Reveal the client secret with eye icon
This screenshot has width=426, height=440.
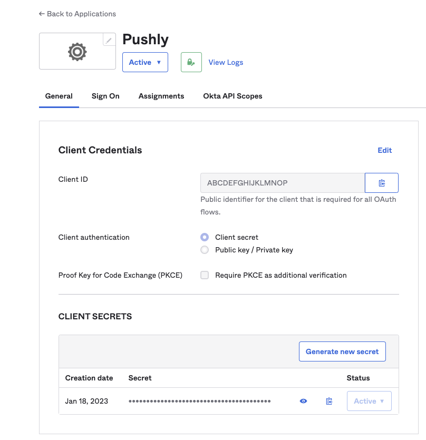303,401
